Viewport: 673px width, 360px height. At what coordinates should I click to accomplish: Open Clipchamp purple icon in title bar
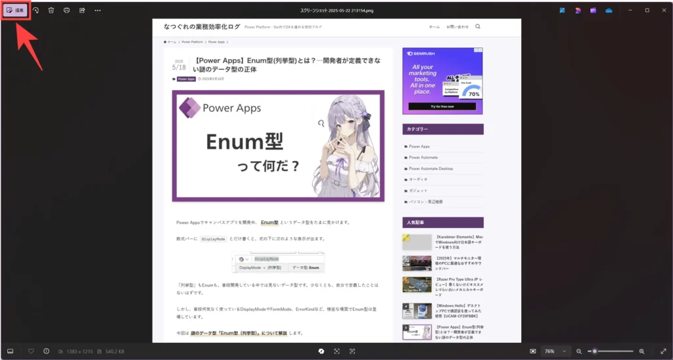593,11
